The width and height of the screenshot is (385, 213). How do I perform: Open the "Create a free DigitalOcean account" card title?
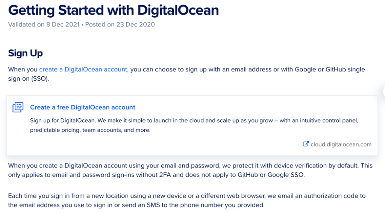[82, 107]
